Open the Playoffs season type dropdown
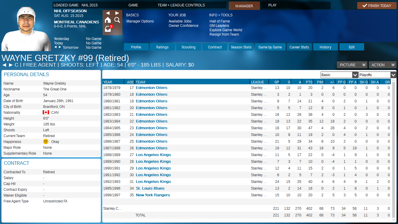Image resolution: width=398 pixels, height=224 pixels. click(377, 75)
